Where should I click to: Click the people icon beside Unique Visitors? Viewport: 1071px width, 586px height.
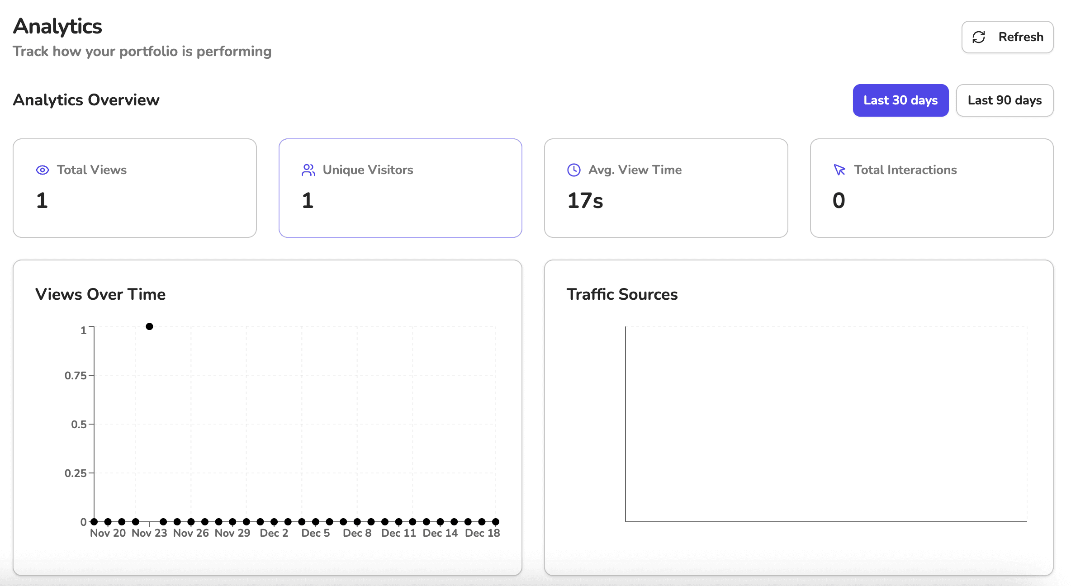(x=308, y=170)
